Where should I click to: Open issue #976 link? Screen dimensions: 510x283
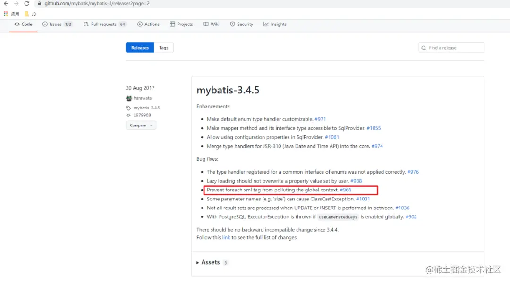coord(413,172)
